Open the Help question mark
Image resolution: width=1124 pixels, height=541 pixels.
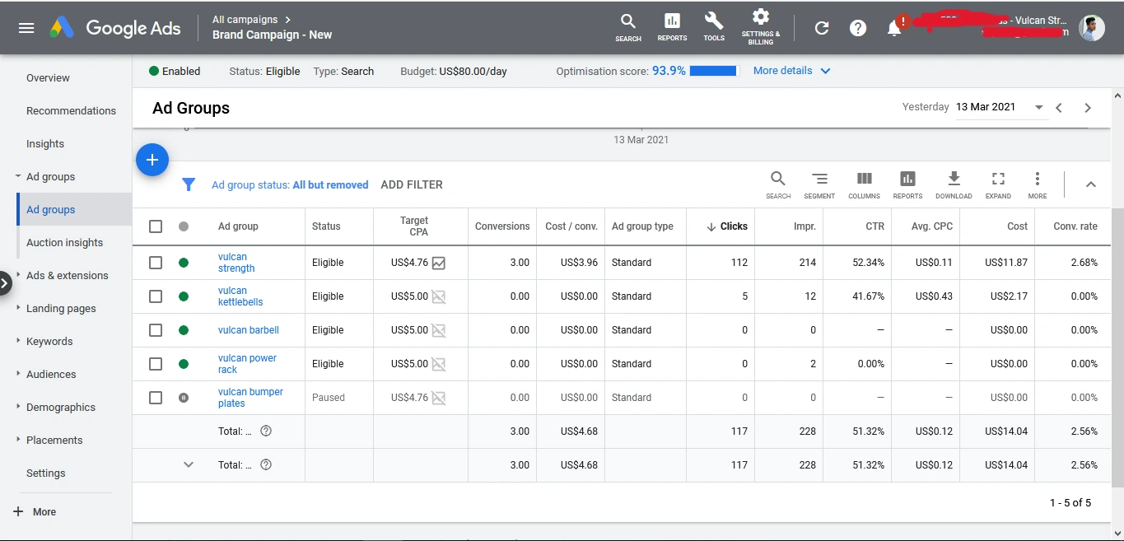858,28
